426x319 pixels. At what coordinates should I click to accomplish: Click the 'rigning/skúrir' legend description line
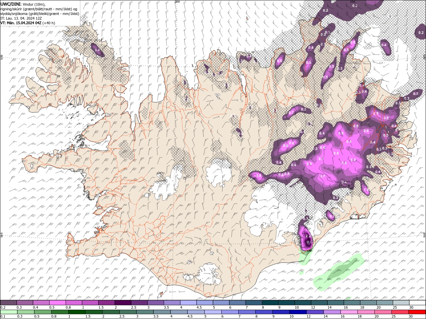[x=39, y=9]
